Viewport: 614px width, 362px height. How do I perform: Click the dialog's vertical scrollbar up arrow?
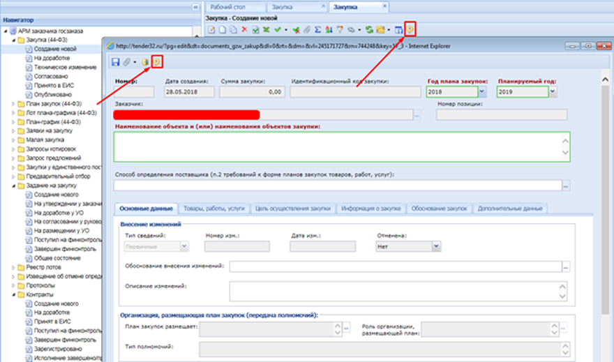606,80
